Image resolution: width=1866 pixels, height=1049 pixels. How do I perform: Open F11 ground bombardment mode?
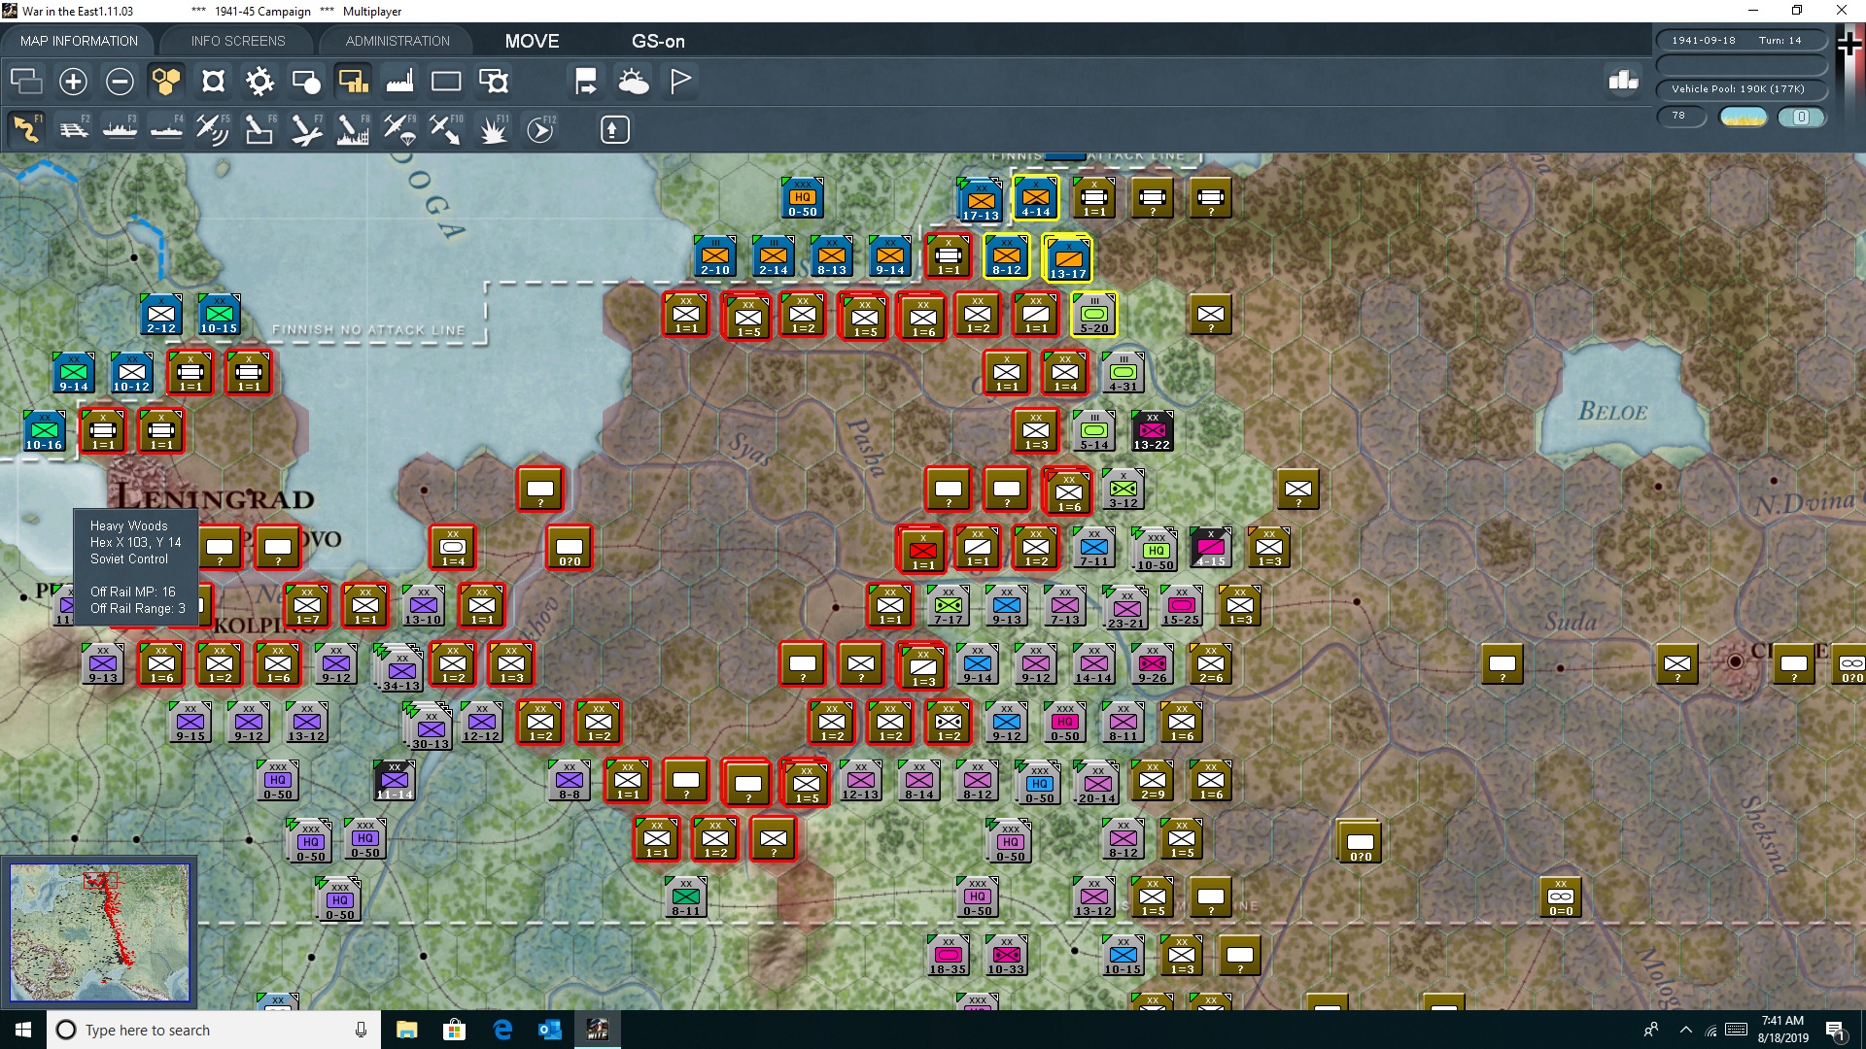[493, 128]
